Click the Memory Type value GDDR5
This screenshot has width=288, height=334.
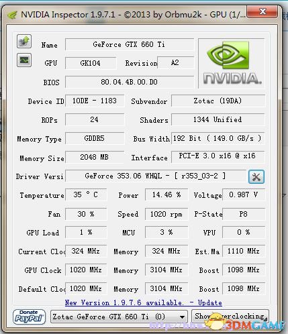click(95, 138)
